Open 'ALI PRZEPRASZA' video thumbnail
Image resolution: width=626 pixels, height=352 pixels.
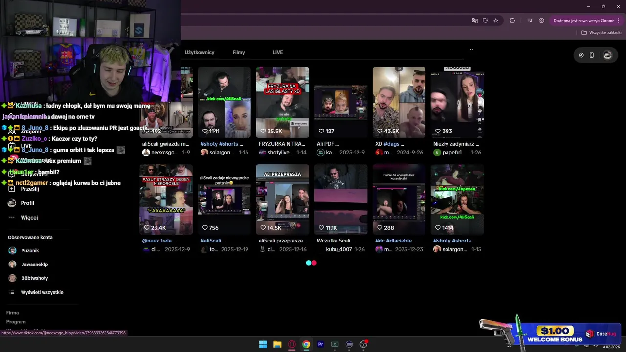pyautogui.click(x=282, y=199)
